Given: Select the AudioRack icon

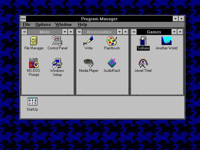Looking at the screenshot, I should (x=112, y=63).
